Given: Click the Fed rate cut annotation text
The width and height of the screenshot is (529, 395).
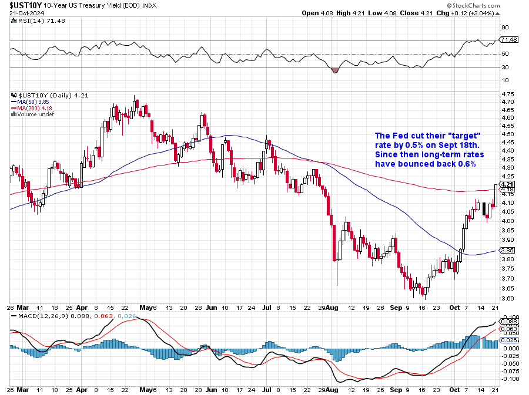Looking at the screenshot, I should pyautogui.click(x=428, y=150).
